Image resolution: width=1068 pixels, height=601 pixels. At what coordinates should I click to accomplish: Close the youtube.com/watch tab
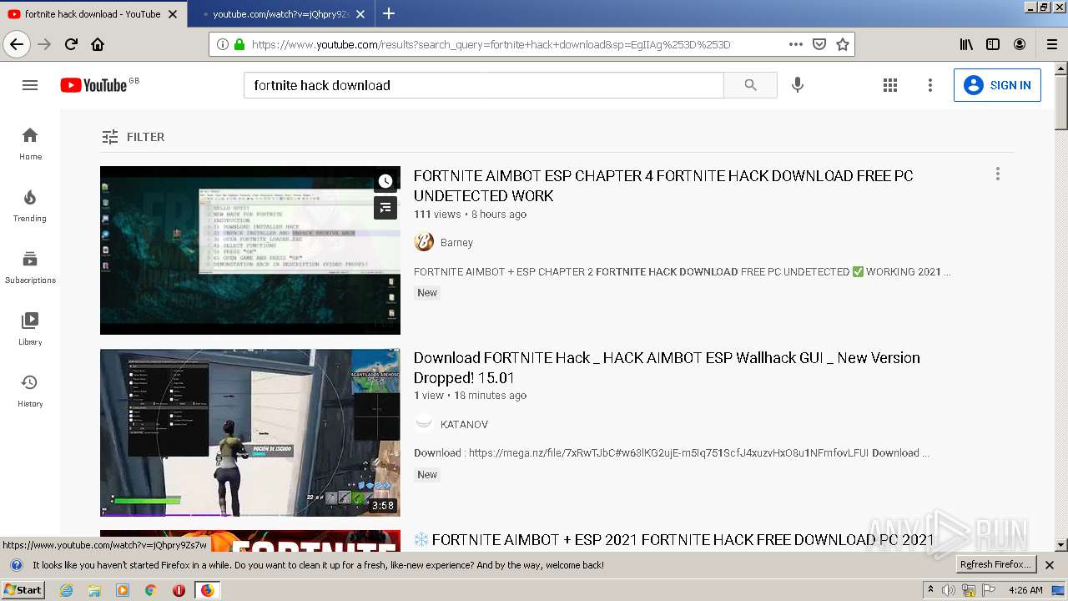(x=360, y=14)
